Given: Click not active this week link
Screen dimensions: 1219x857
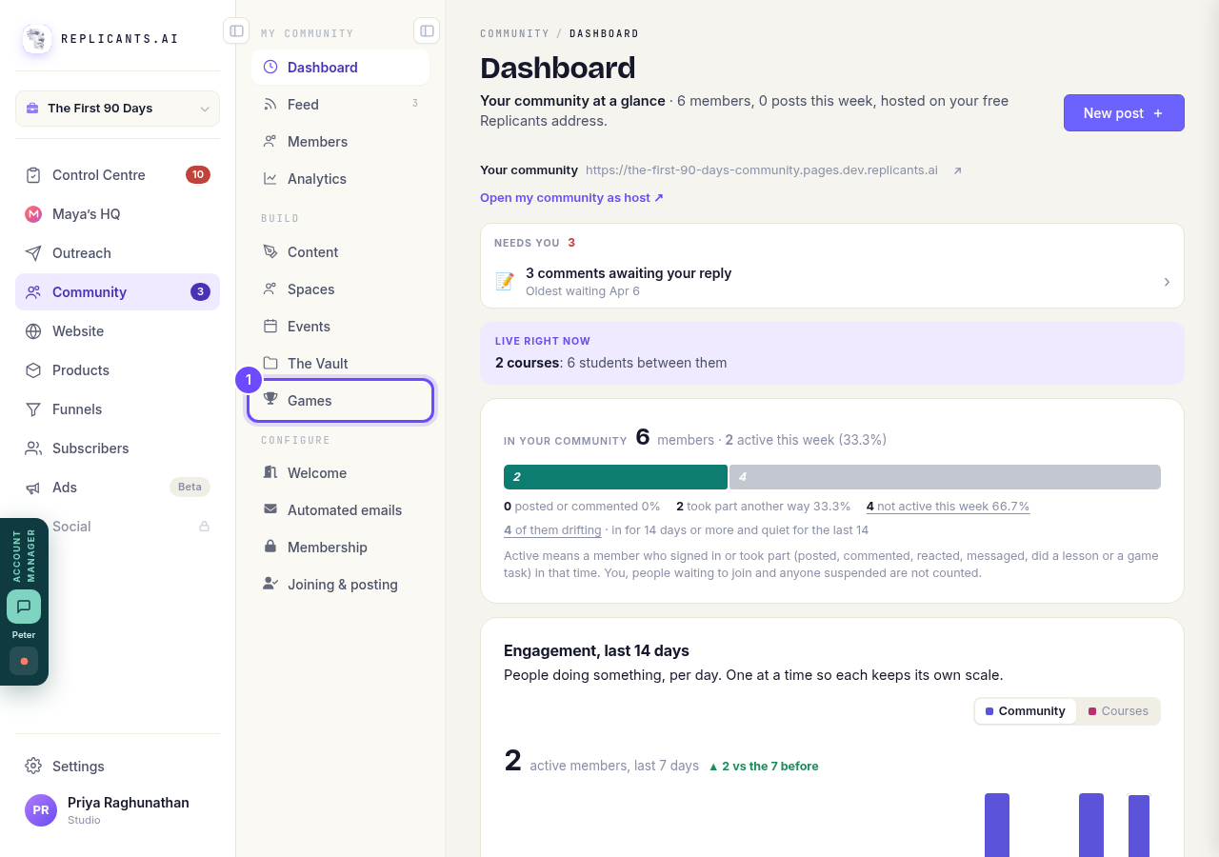Looking at the screenshot, I should pos(948,507).
